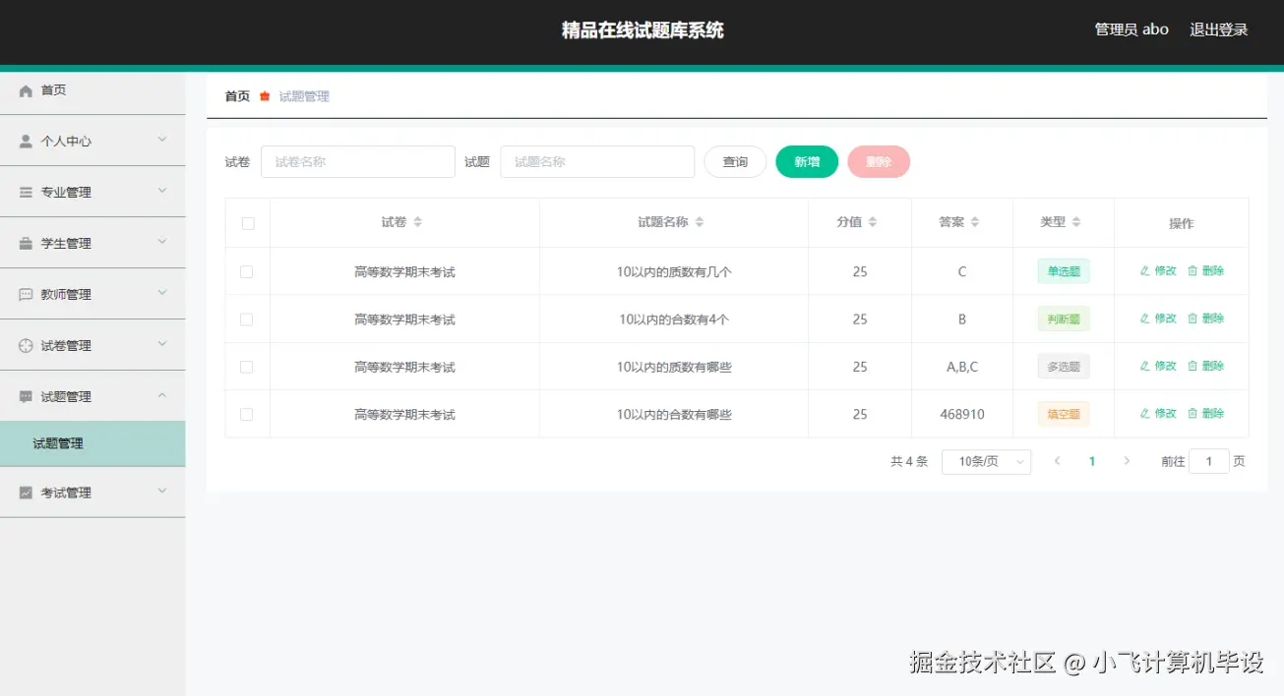Go to previous page arrow
The height and width of the screenshot is (696, 1284).
pos(1057,461)
